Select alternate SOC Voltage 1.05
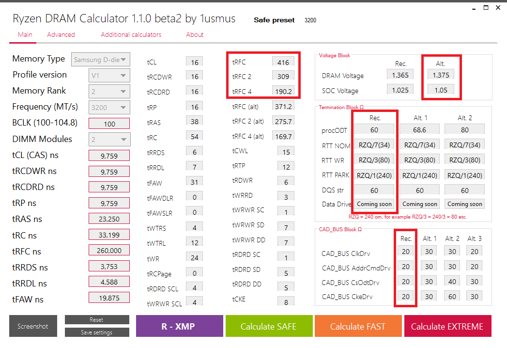This screenshot has height=348, width=507. [x=441, y=90]
